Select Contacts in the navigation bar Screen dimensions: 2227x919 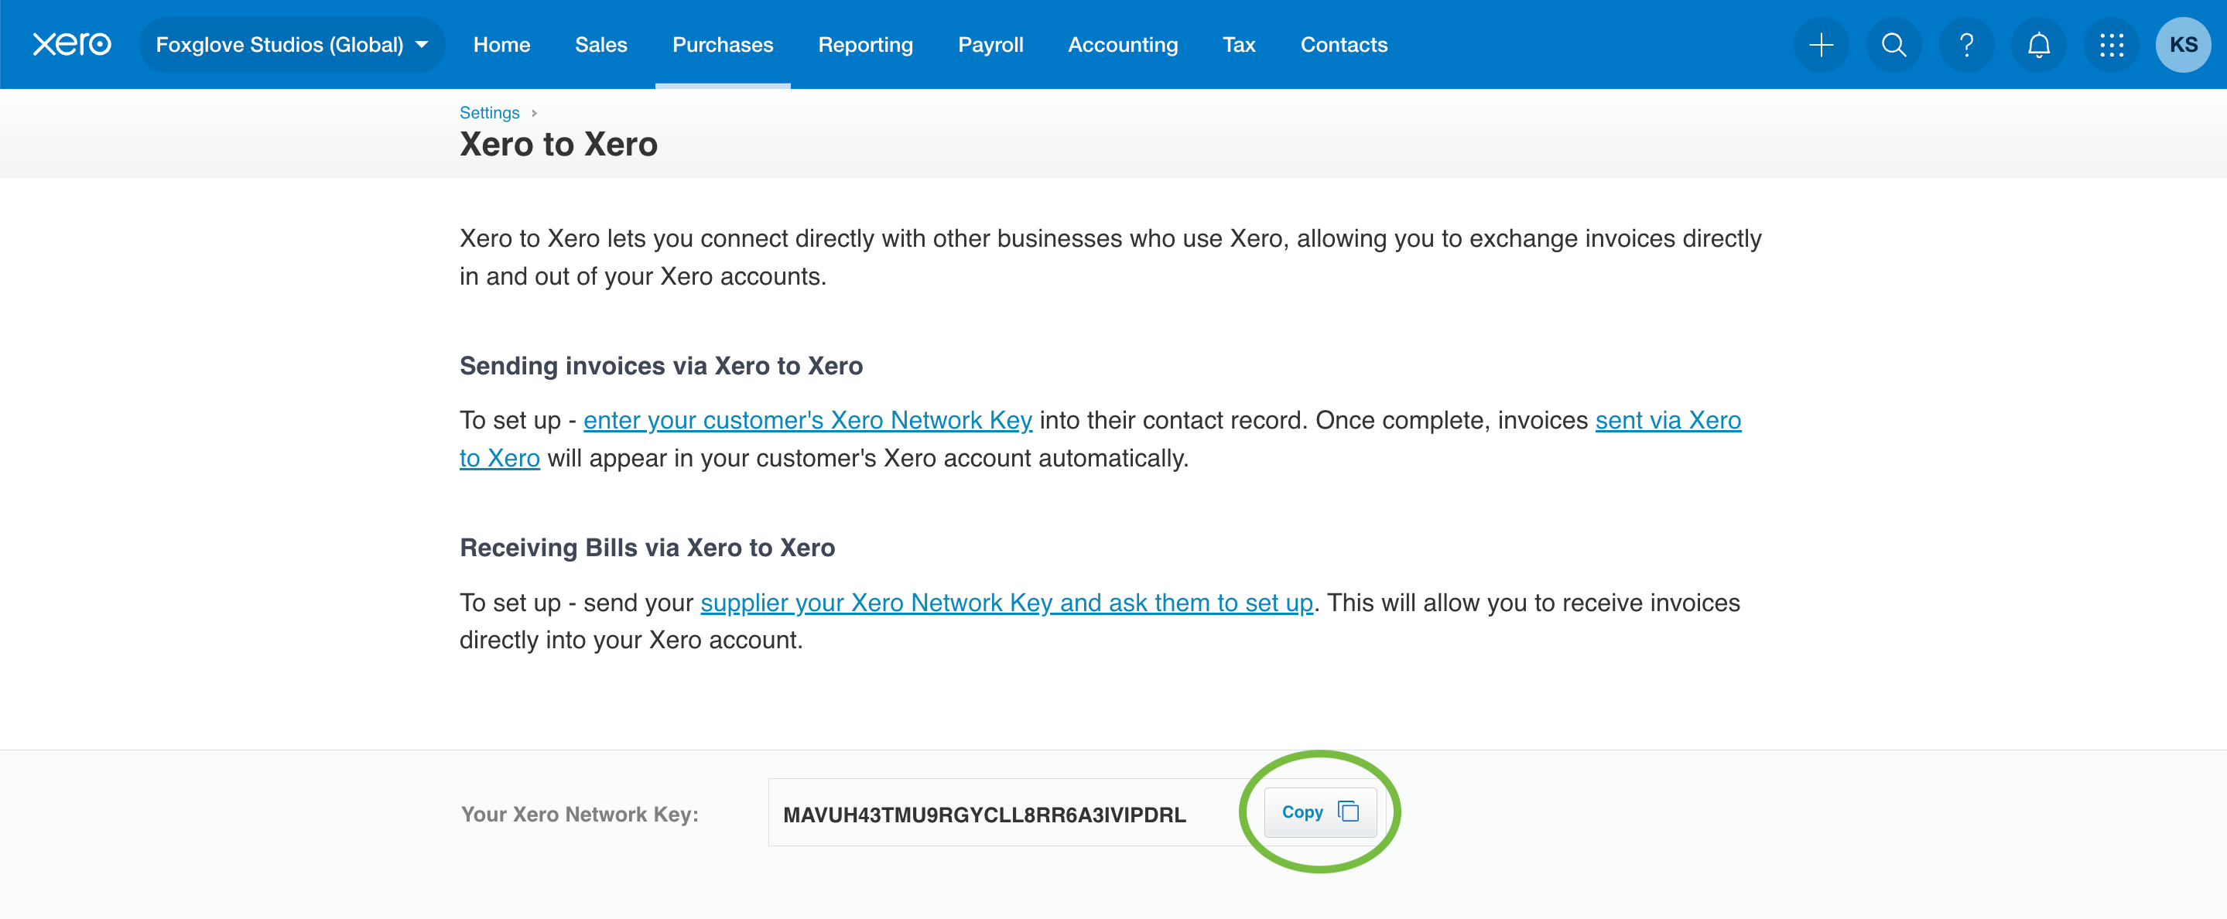[x=1343, y=44]
